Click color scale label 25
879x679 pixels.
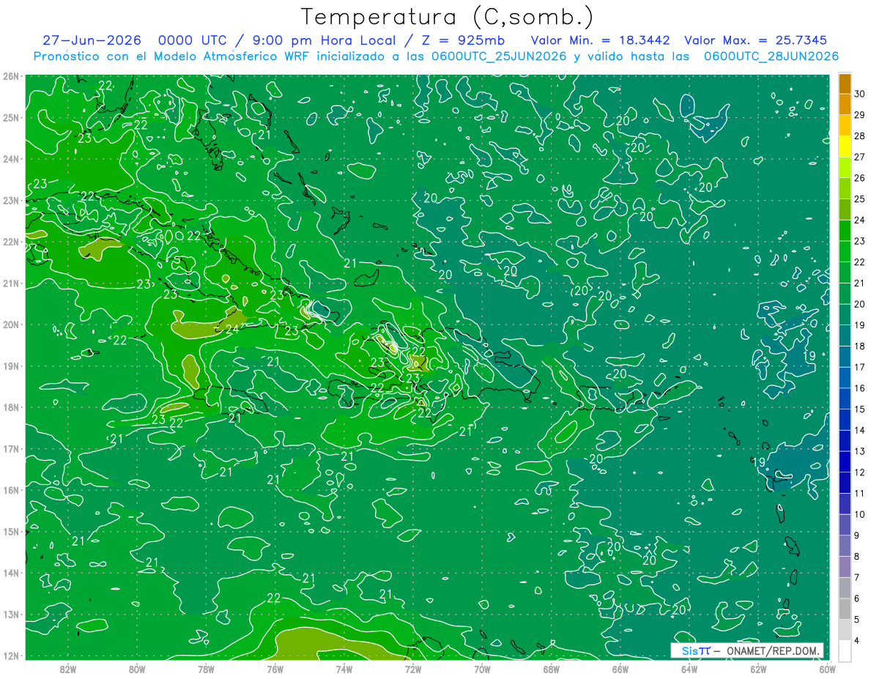pos(860,199)
